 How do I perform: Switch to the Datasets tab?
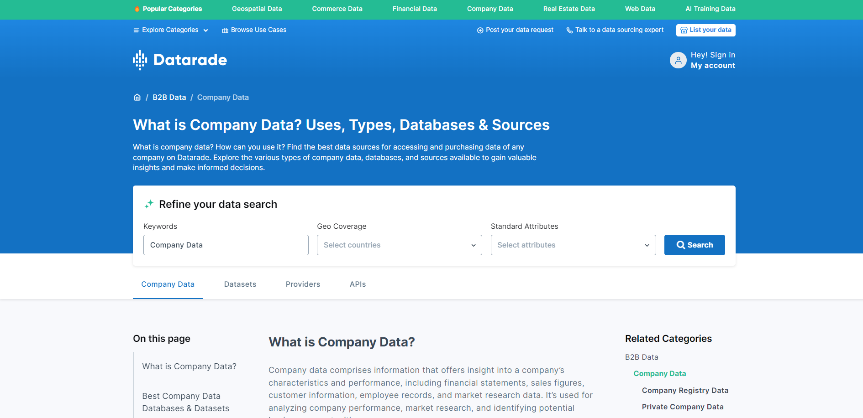240,284
